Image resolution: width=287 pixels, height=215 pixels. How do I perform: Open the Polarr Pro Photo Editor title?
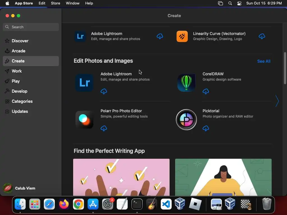tap(121, 111)
